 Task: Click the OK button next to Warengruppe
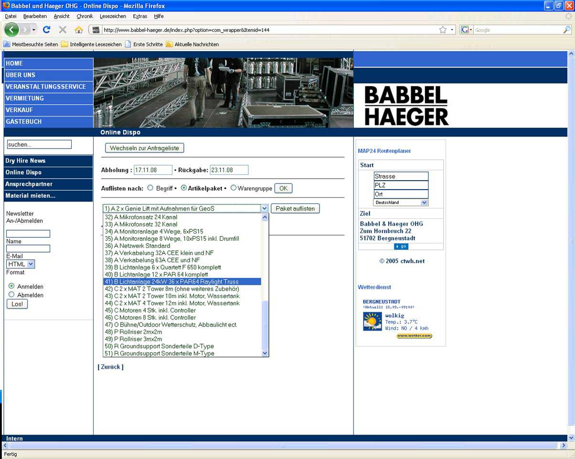283,188
